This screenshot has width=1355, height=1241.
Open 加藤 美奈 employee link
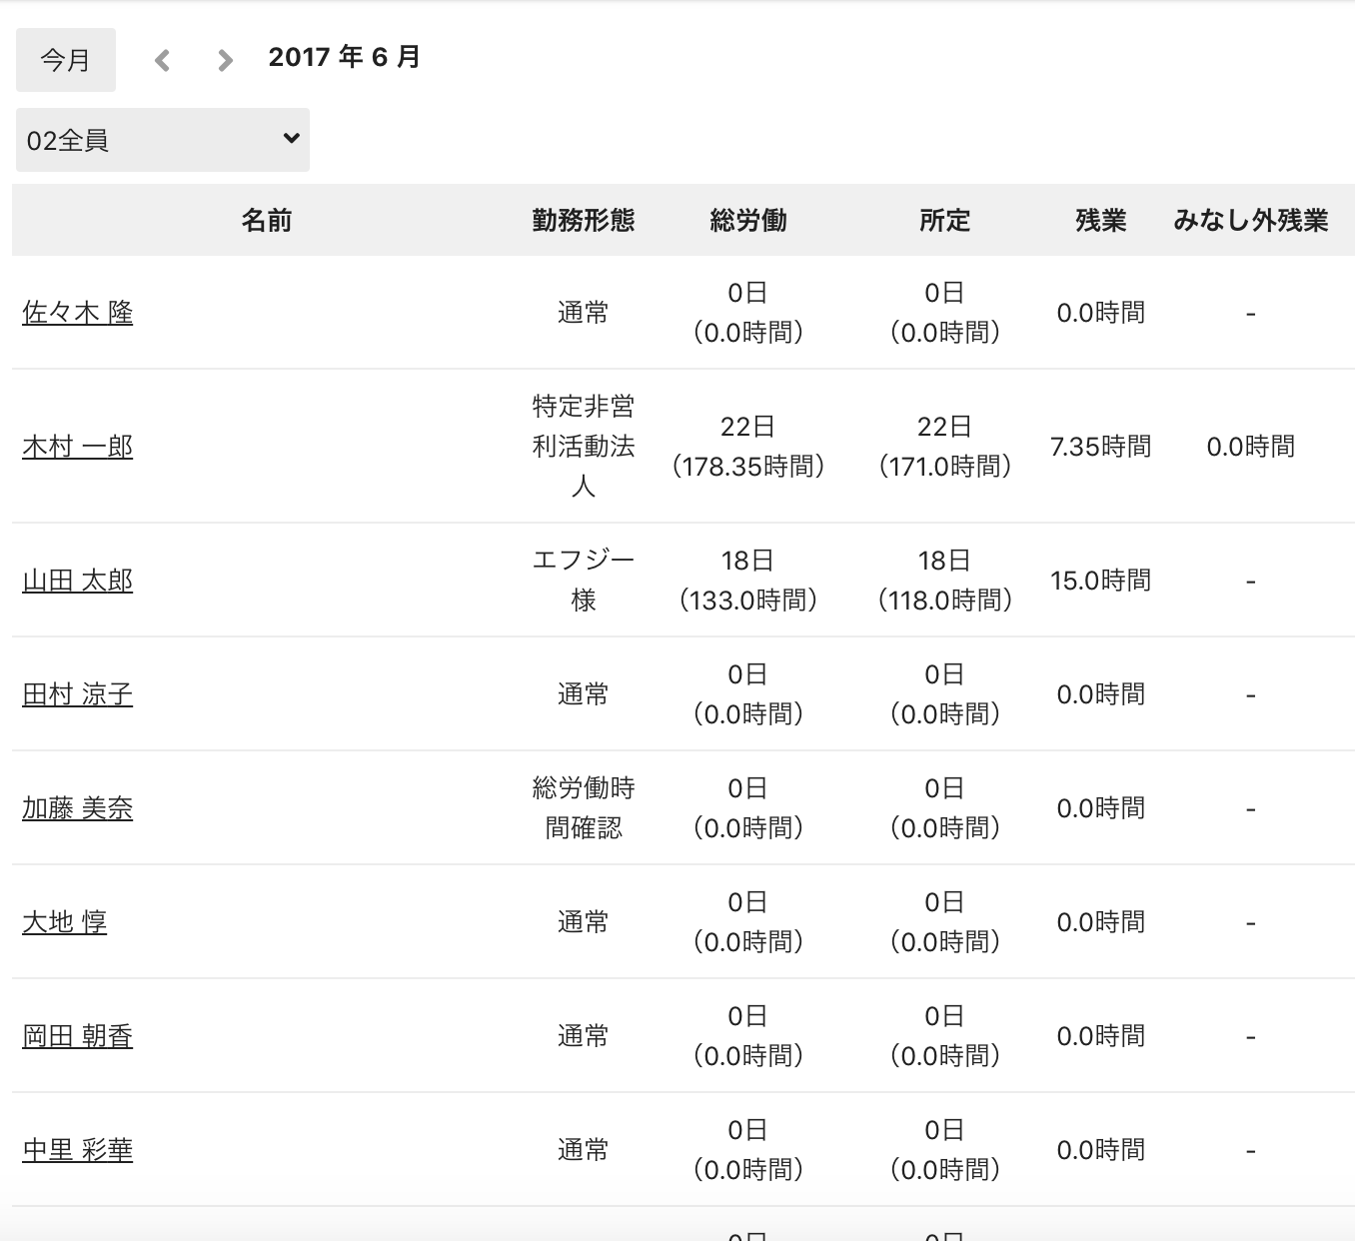[x=78, y=808]
